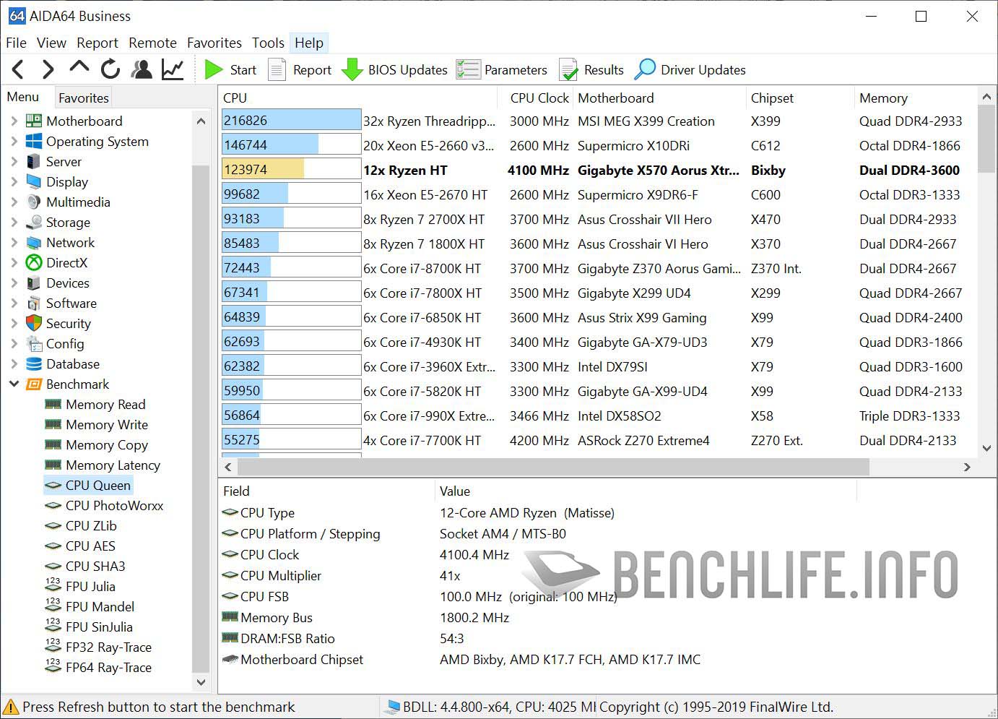
Task: Collapse the Benchmark tree node
Action: (14, 384)
